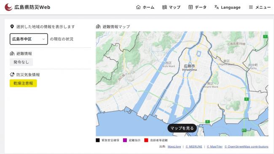The image size is (274, 154).
Task: Click the 西区 Nishi Ward map label
Action: coord(169,64)
